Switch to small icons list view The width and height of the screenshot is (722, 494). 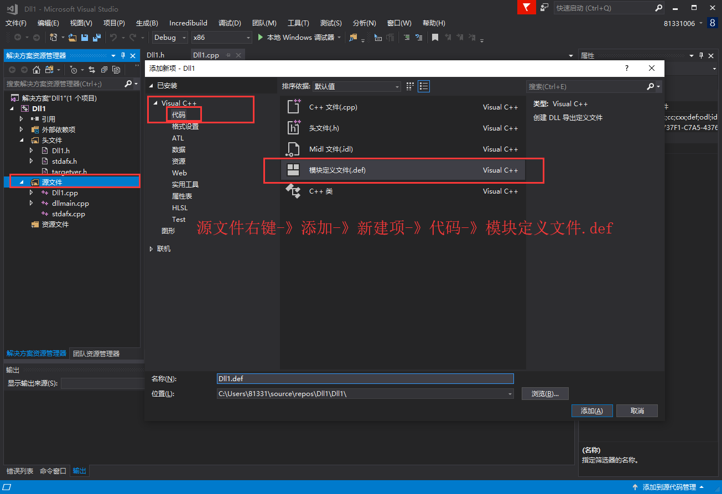point(424,86)
